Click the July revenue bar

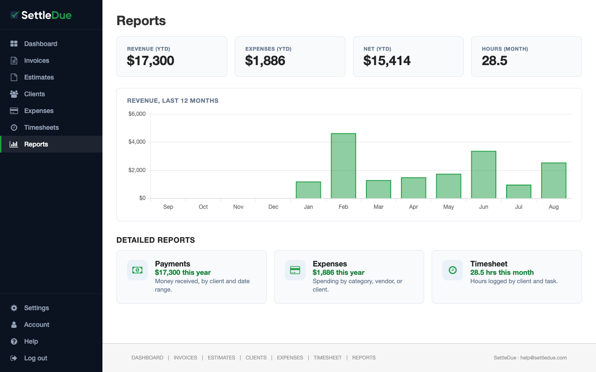point(519,192)
